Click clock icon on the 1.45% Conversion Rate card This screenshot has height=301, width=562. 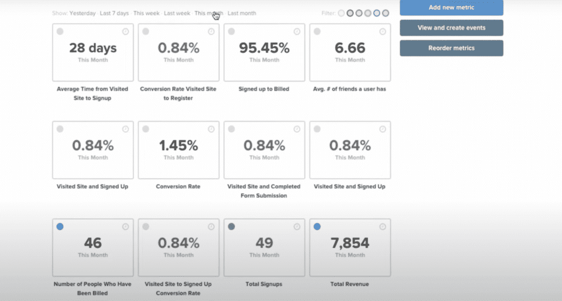pyautogui.click(x=211, y=129)
